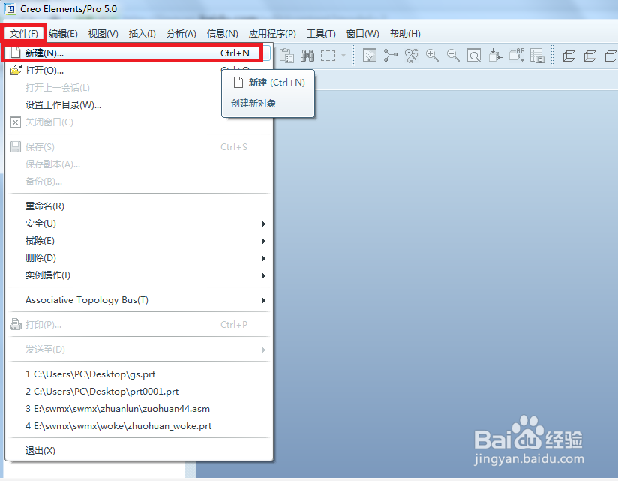
Task: Select 打印(P)... menu entry
Action: tap(138, 325)
